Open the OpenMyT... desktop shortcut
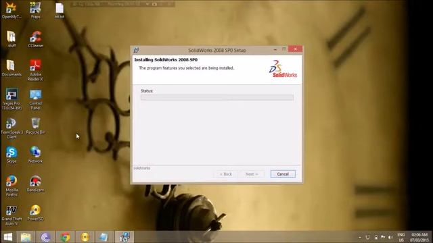This screenshot has width=433, height=243. coord(12,11)
